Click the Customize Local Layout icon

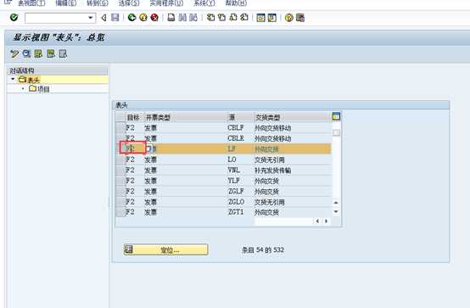coord(300,18)
